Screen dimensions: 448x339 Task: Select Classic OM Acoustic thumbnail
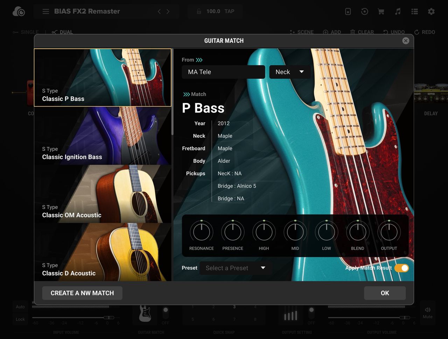tap(103, 194)
